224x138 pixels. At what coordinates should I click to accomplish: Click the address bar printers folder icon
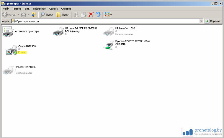pos(14,21)
